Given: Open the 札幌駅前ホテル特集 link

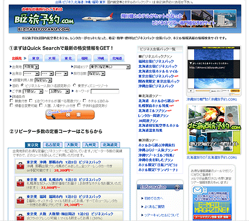Looking at the screenshot, I should coord(154,106).
